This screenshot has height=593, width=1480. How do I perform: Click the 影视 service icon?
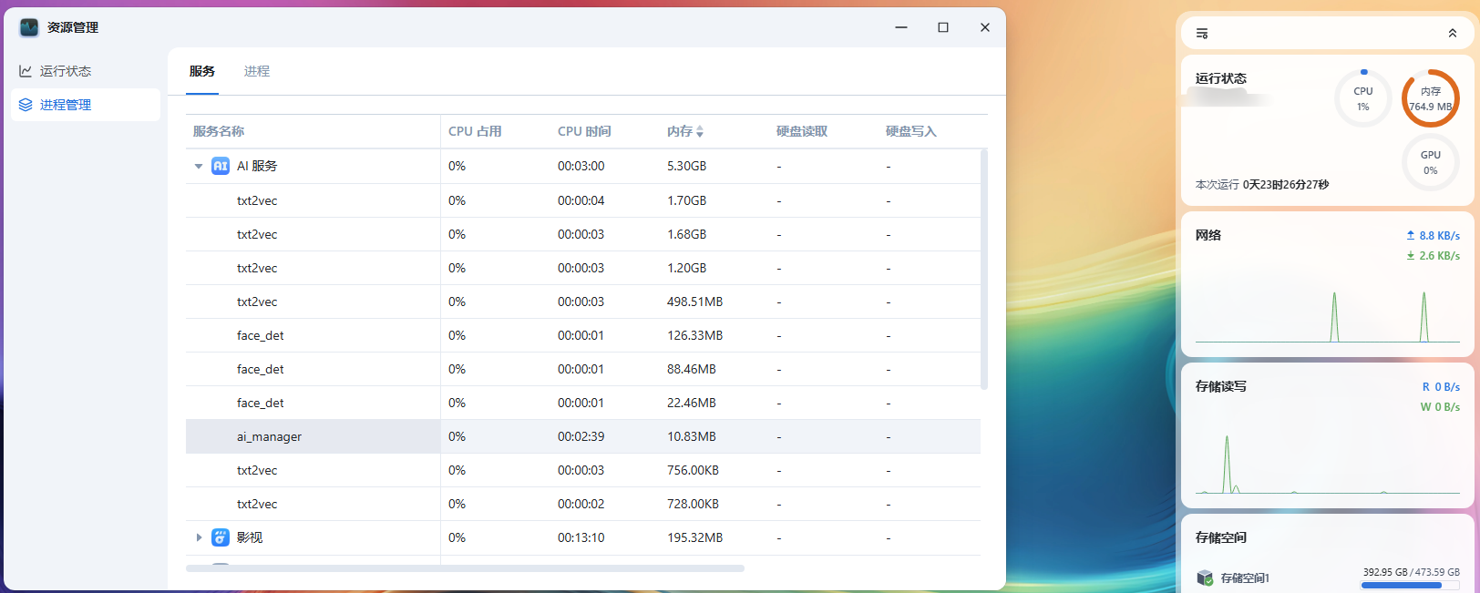[221, 537]
